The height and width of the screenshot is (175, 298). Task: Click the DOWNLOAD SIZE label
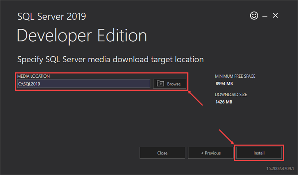[231, 94]
